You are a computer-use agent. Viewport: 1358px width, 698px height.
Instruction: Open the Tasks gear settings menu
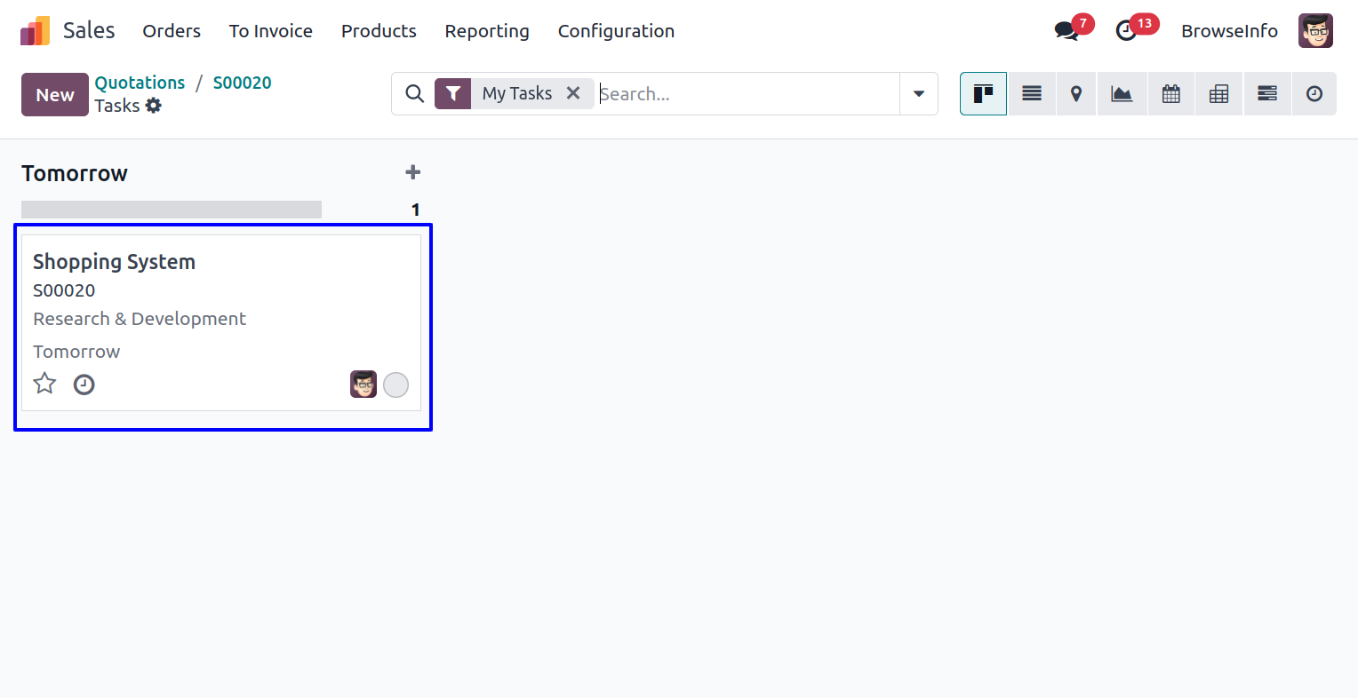pos(154,106)
